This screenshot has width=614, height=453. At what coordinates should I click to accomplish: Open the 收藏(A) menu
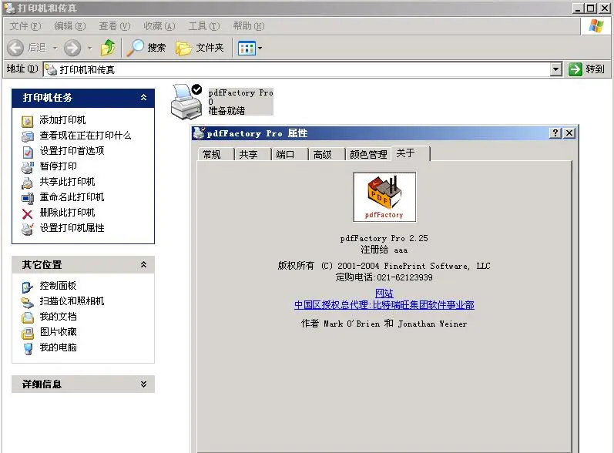tap(159, 26)
